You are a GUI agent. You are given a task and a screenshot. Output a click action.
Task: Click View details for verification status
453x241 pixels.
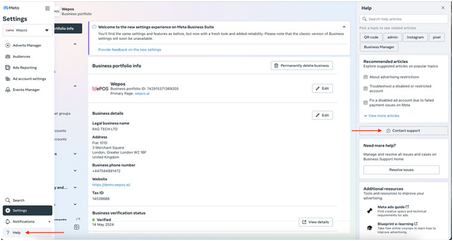315,222
